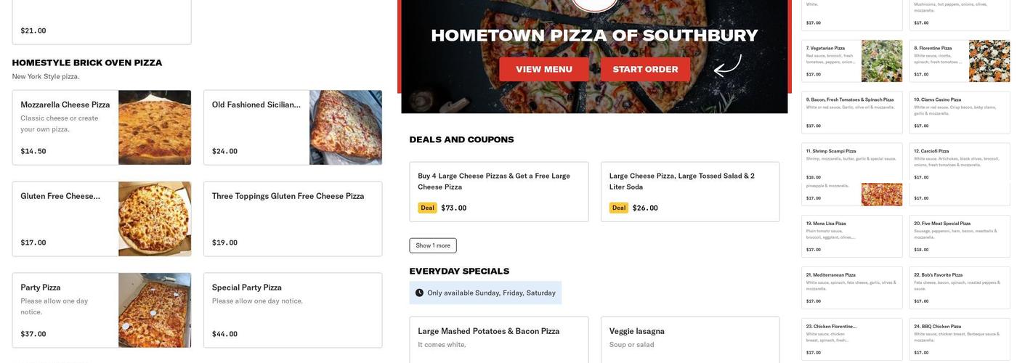Click the Deal badge next to $26.00
The image size is (1017, 363).
619,208
